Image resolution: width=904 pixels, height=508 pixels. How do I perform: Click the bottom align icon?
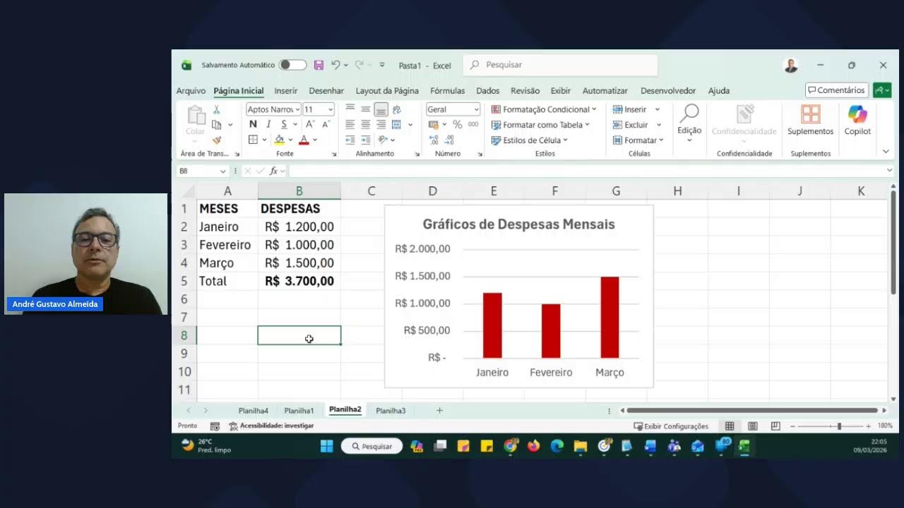tap(381, 109)
